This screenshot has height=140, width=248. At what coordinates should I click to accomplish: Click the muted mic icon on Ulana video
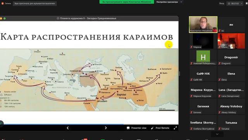219,47
